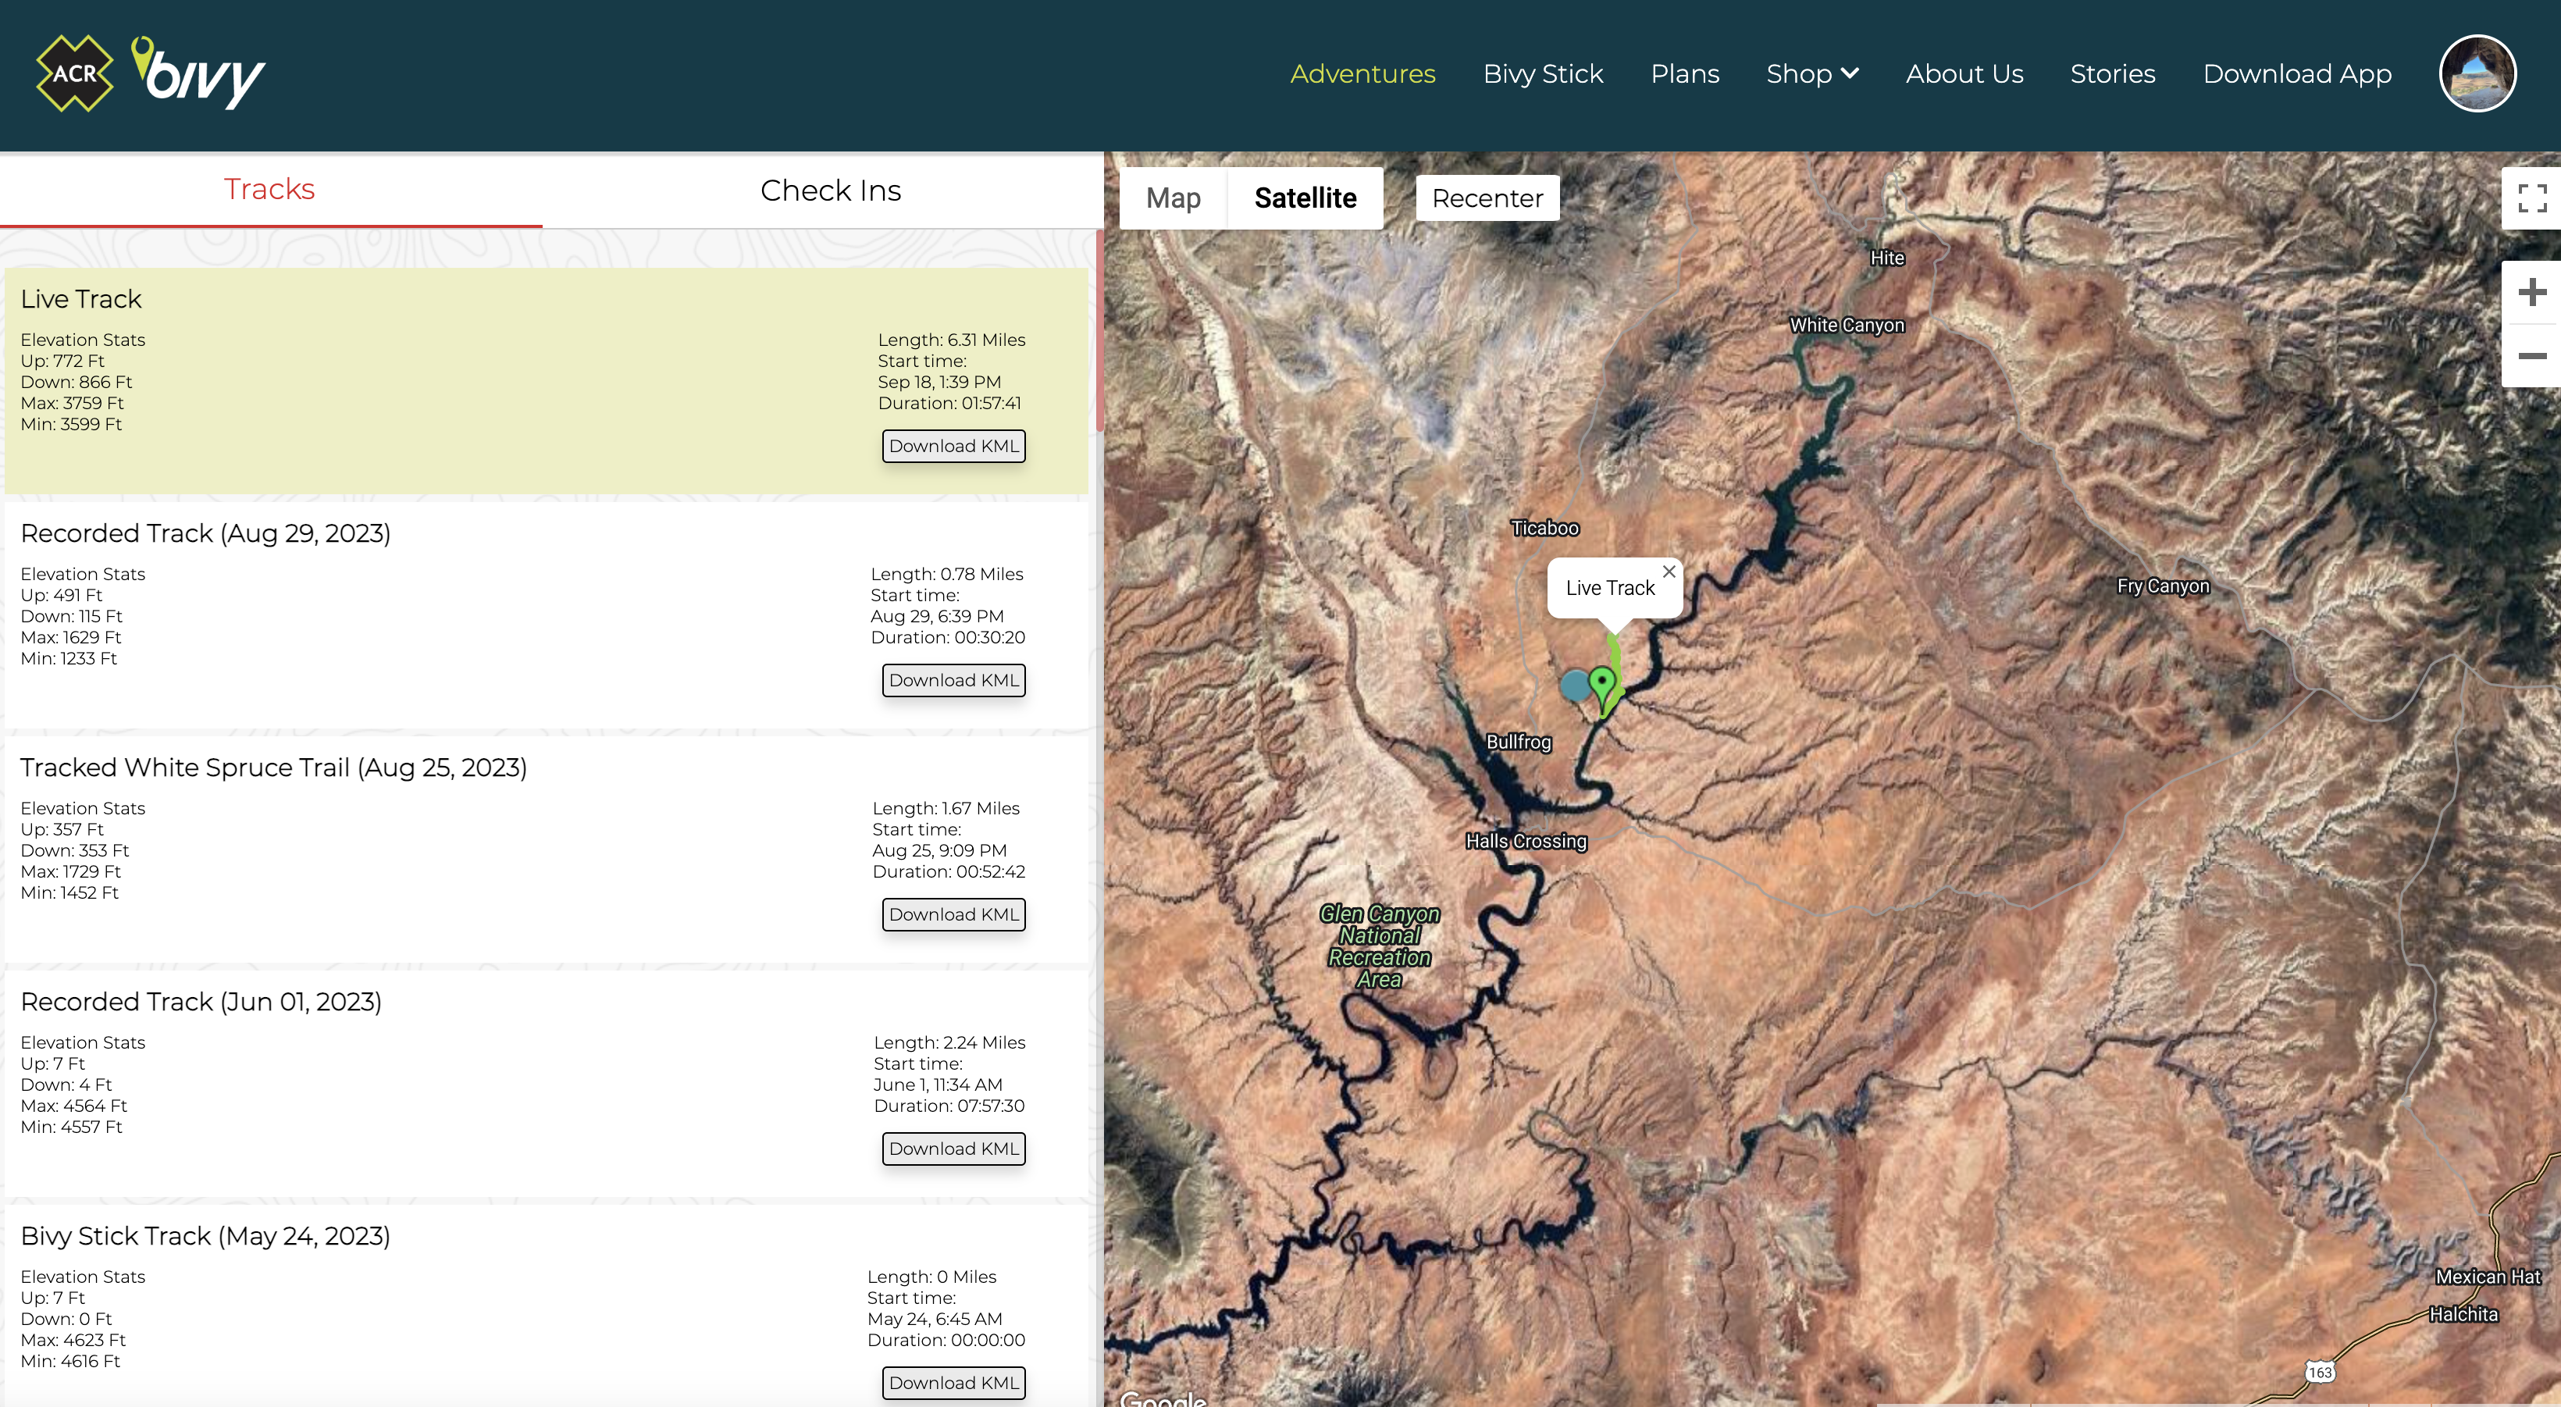Click the White Canyon map label
The image size is (2561, 1407).
point(1847,325)
